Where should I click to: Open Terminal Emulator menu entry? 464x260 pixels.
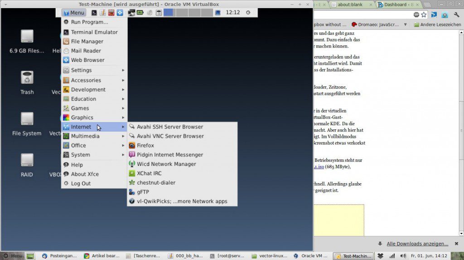[x=94, y=32]
